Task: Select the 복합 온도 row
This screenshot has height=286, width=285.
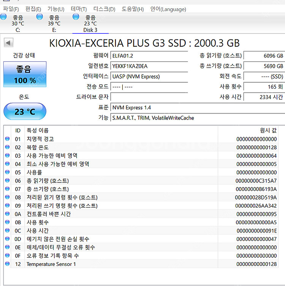Action: pos(141,147)
